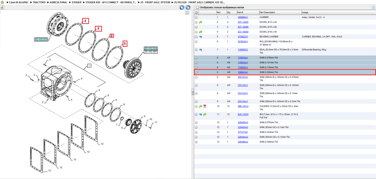Sort by the 'Usage' column header

(x=305, y=12)
